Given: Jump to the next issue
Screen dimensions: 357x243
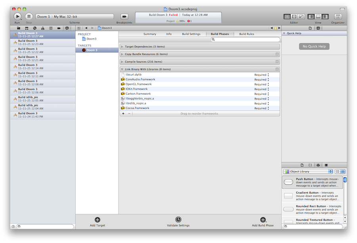Looking at the screenshot, I should tap(279, 28).
